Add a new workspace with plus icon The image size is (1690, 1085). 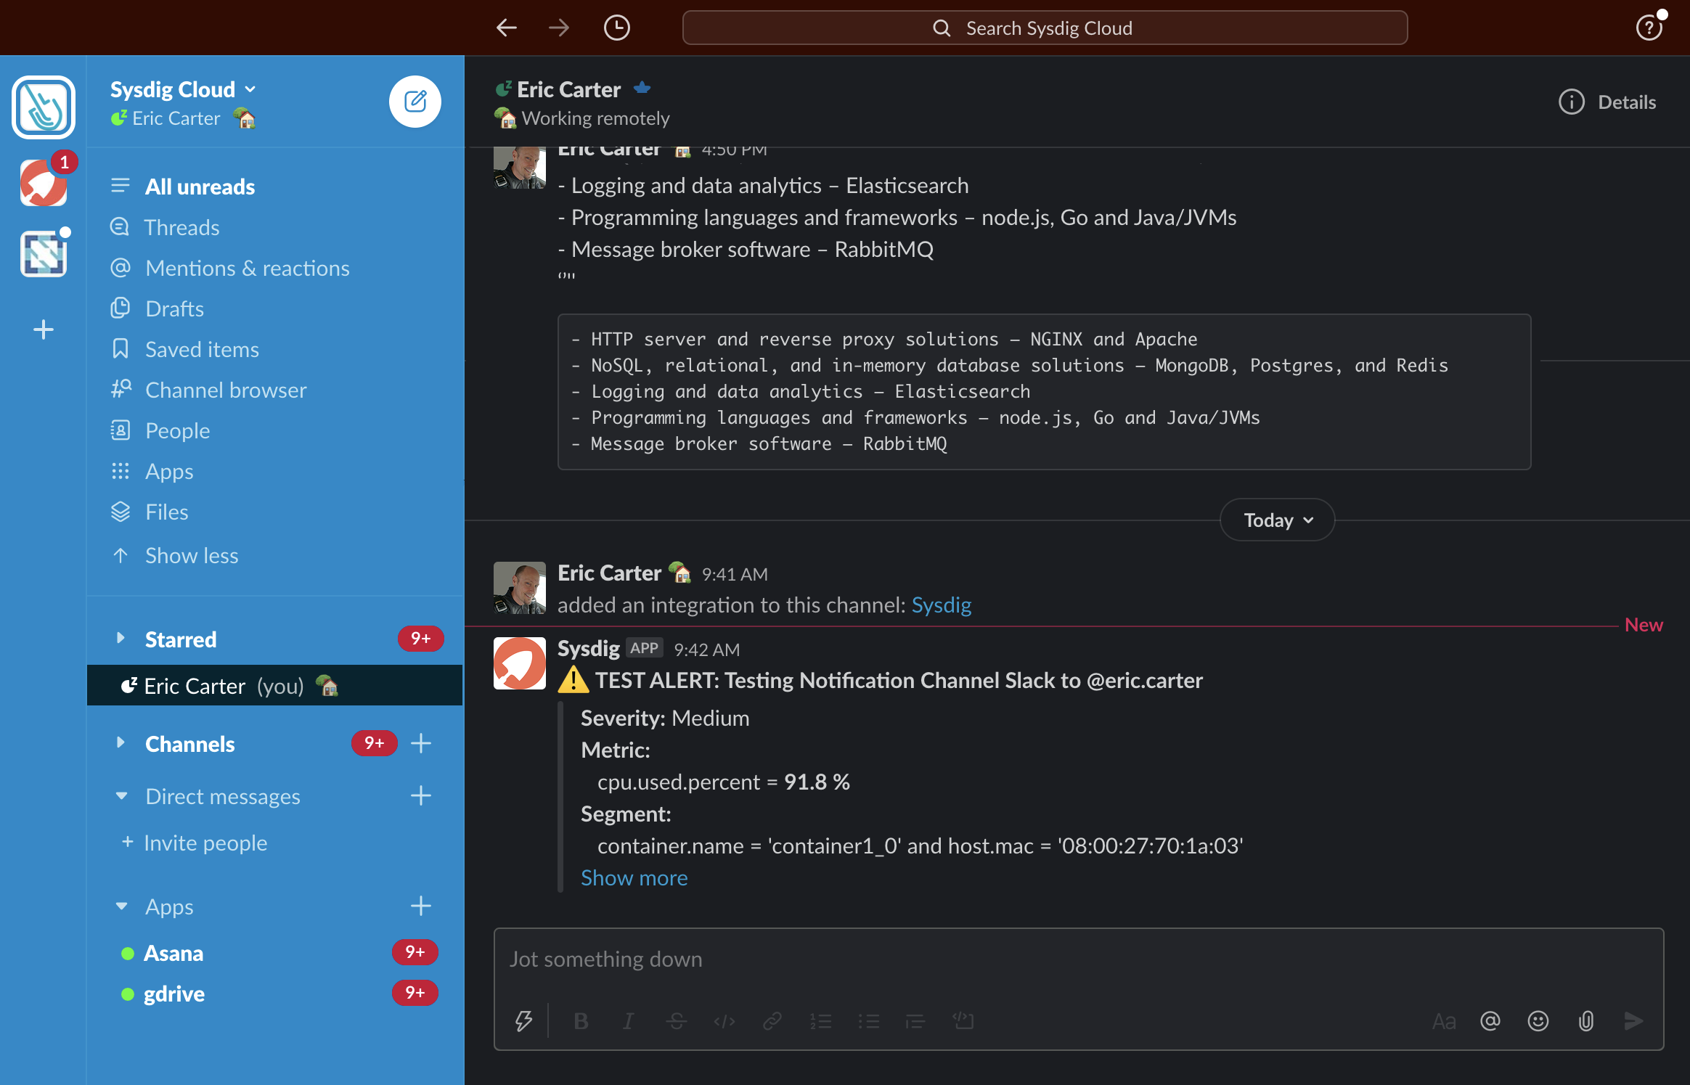click(44, 329)
